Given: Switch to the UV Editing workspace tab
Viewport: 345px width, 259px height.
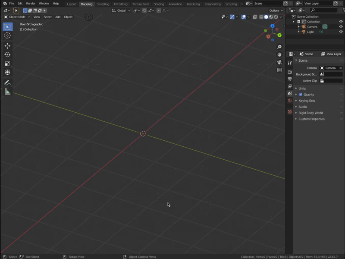Looking at the screenshot, I should point(121,4).
